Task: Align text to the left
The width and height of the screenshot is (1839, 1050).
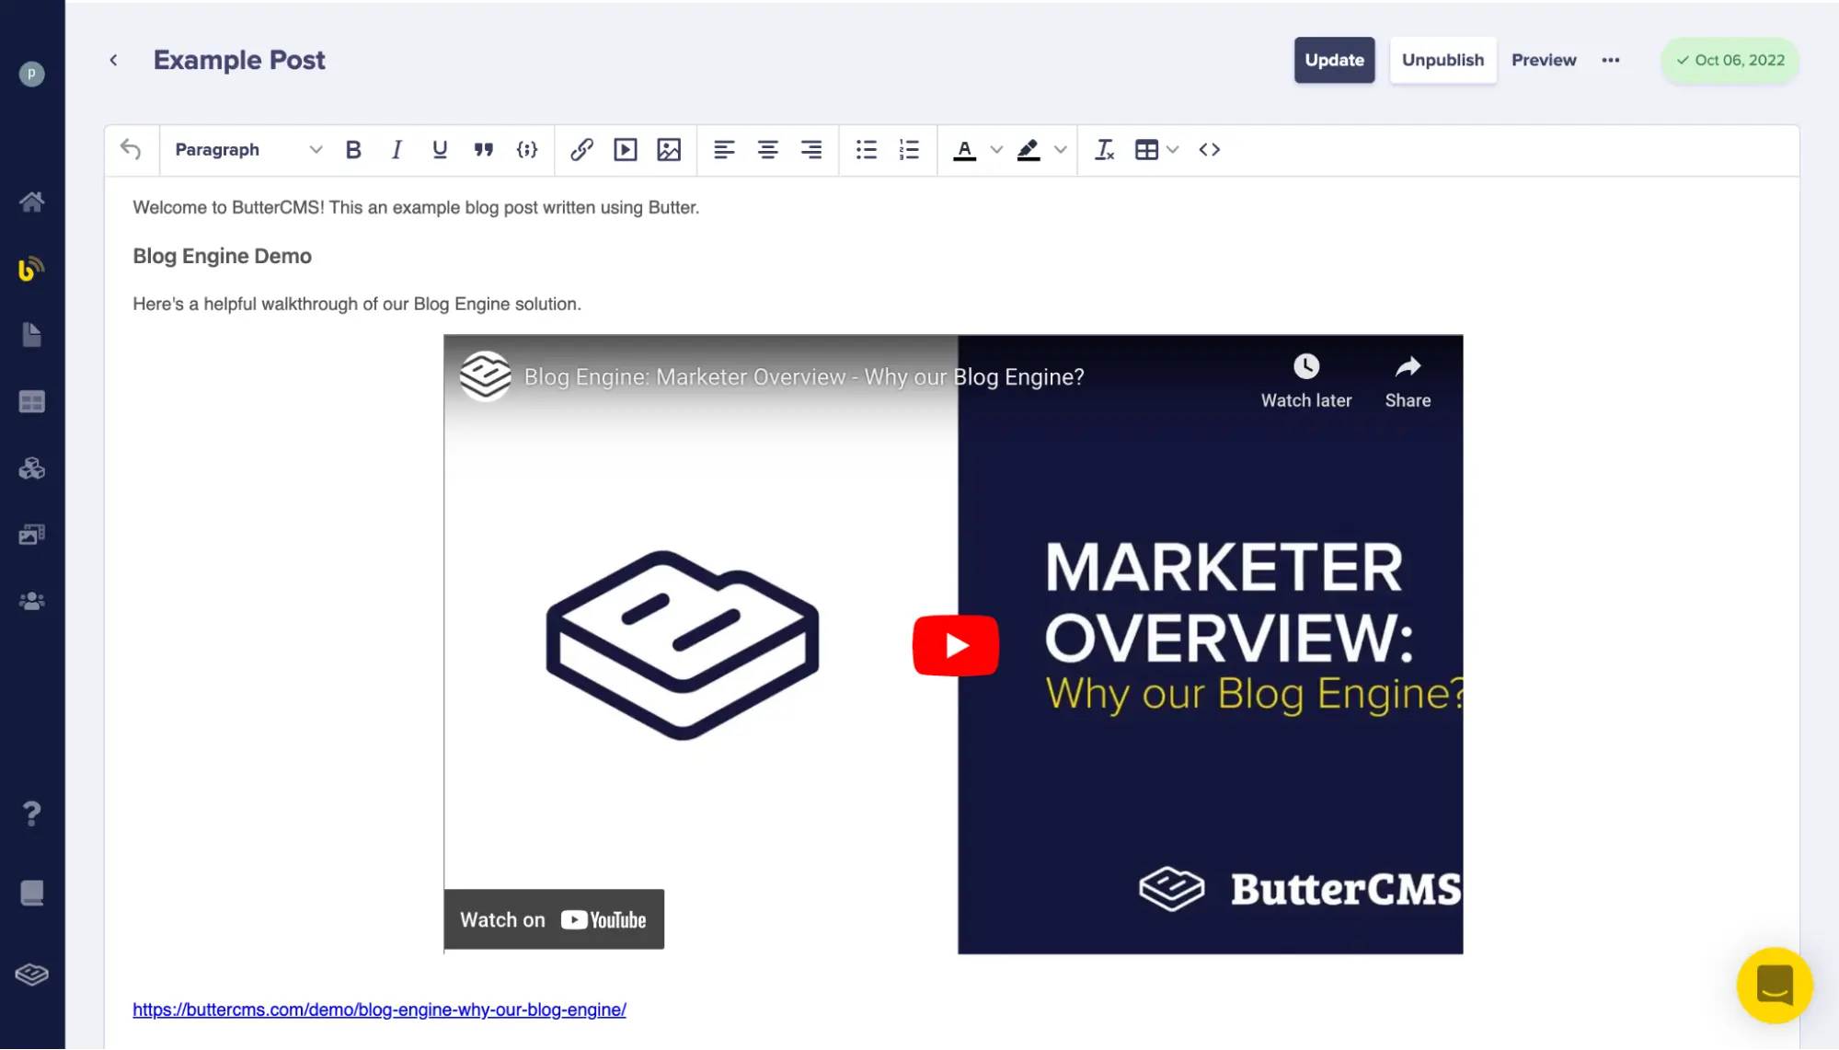Action: 724,149
